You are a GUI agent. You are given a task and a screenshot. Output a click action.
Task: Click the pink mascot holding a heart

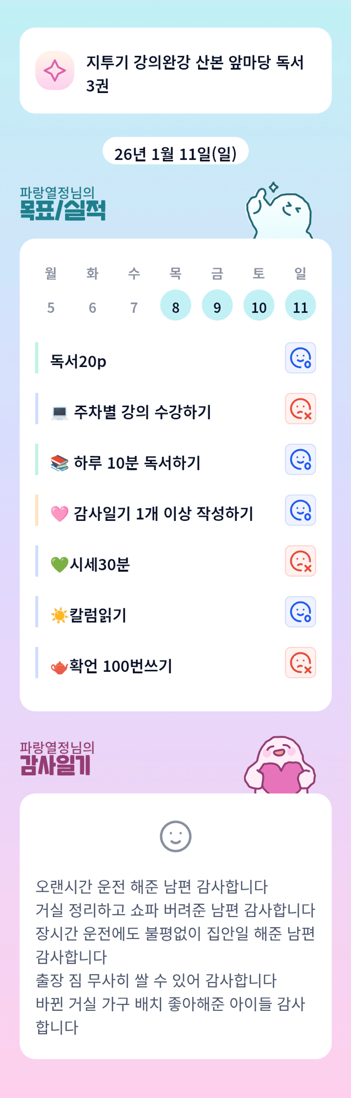point(280,765)
